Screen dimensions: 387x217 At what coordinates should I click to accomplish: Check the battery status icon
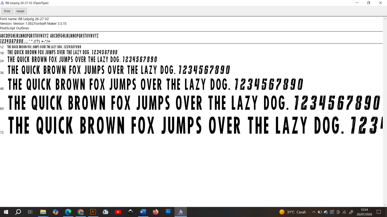(320, 212)
